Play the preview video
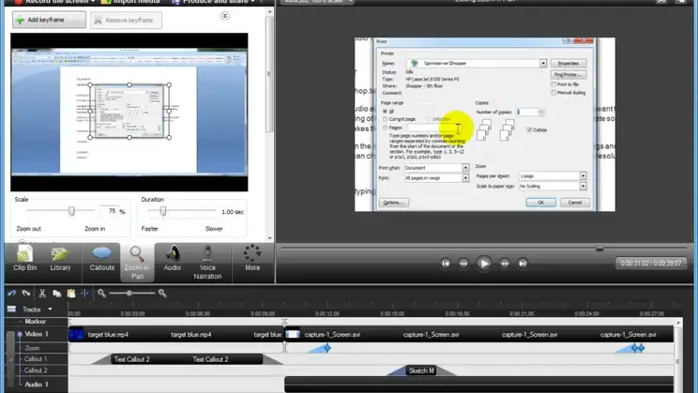698x393 pixels. [484, 264]
